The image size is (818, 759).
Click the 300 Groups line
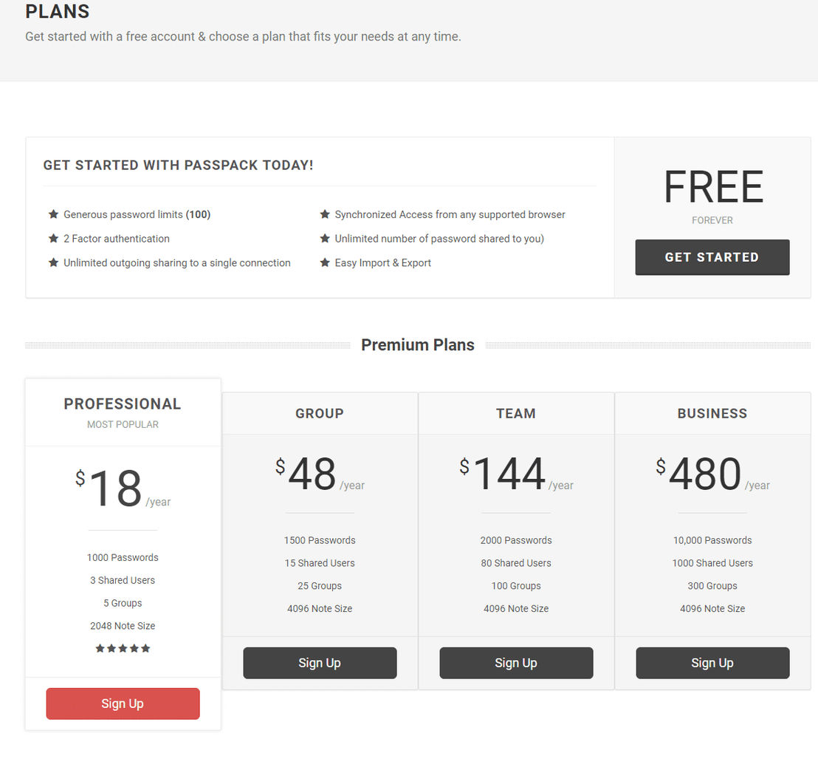712,585
